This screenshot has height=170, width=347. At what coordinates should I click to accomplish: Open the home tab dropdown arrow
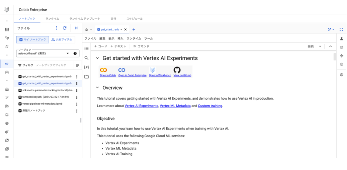(91, 29)
